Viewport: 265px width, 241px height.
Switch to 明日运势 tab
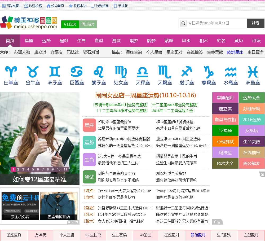(88, 24)
